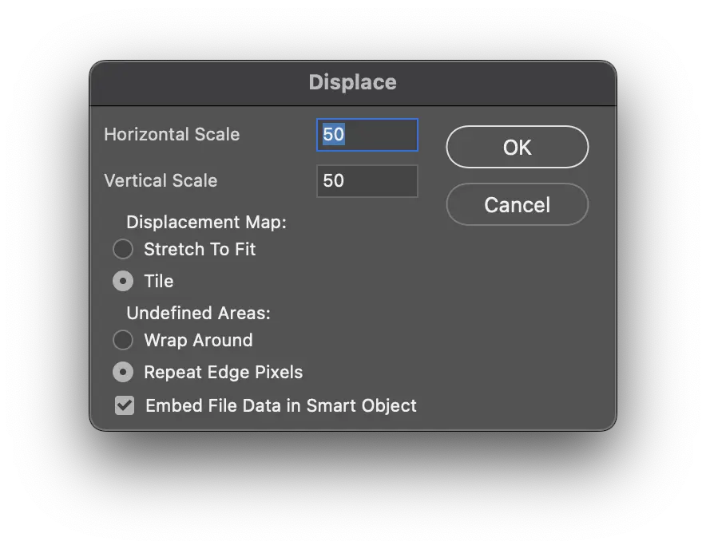
Task: Click the Vertical Scale label text
Action: click(x=161, y=180)
